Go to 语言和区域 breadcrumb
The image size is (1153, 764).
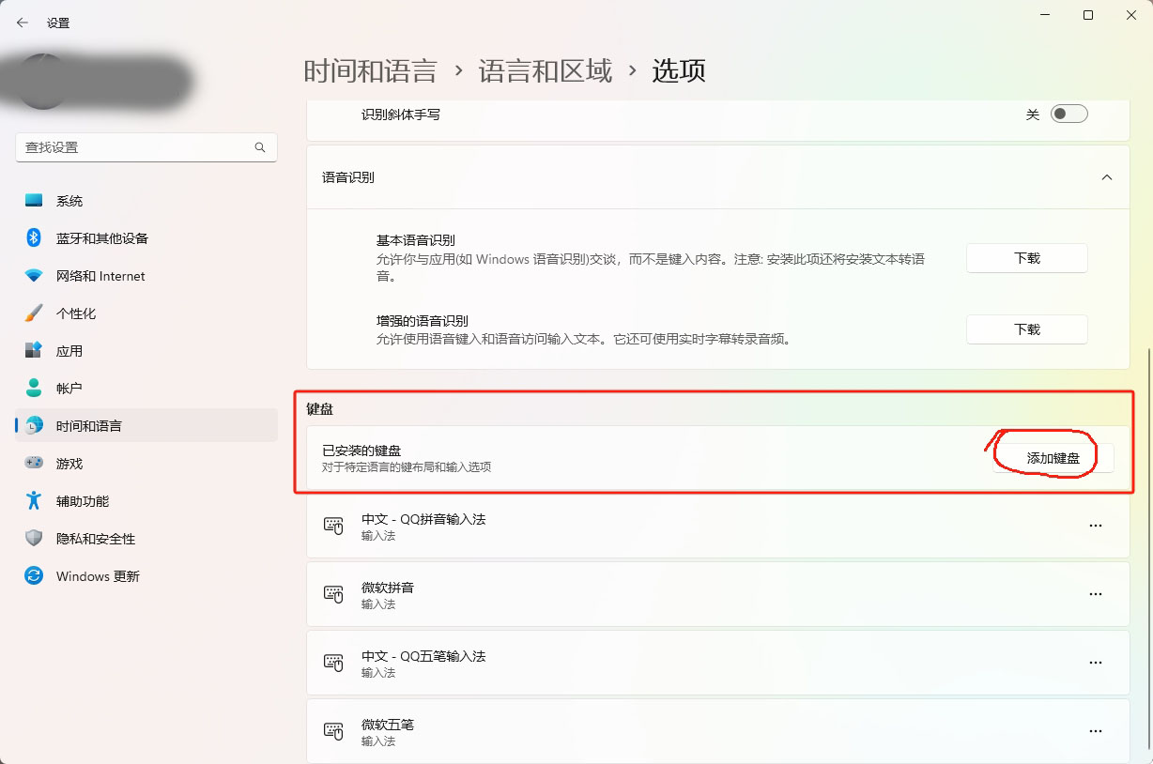pyautogui.click(x=546, y=70)
